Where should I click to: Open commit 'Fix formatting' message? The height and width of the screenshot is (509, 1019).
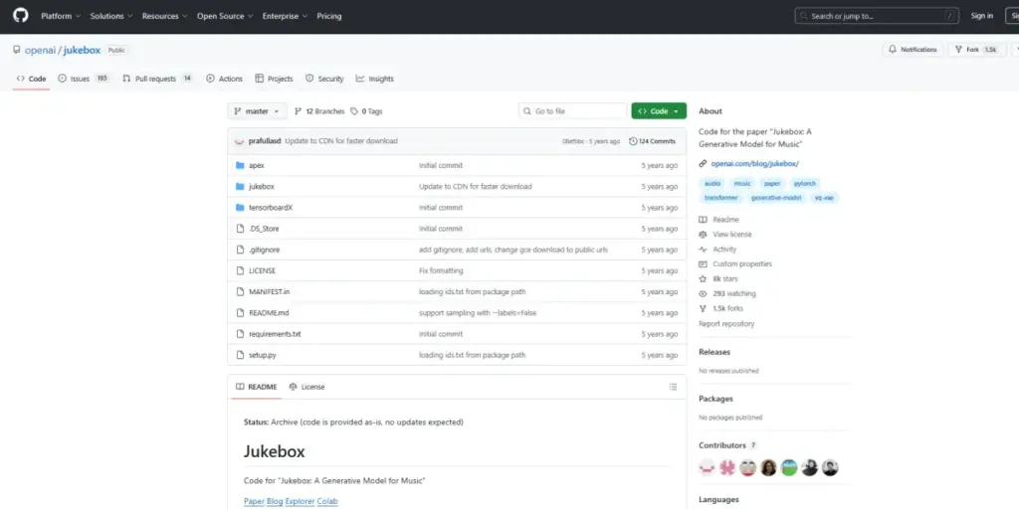click(x=441, y=270)
